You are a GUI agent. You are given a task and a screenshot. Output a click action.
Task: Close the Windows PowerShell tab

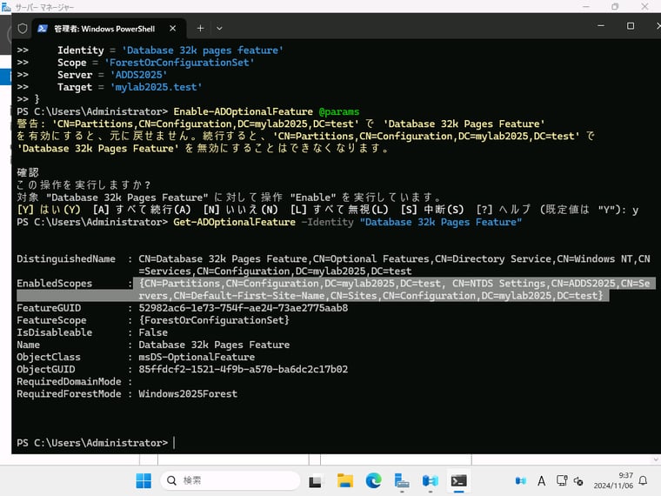tap(173, 28)
